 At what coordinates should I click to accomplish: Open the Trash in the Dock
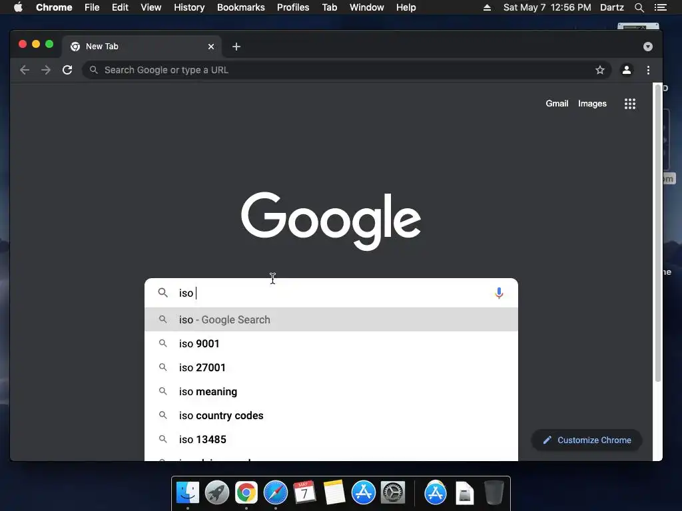(494, 493)
